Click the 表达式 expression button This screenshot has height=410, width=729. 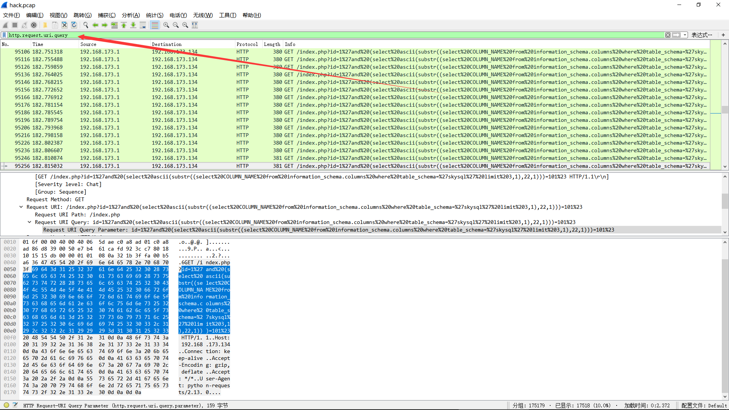[701, 35]
